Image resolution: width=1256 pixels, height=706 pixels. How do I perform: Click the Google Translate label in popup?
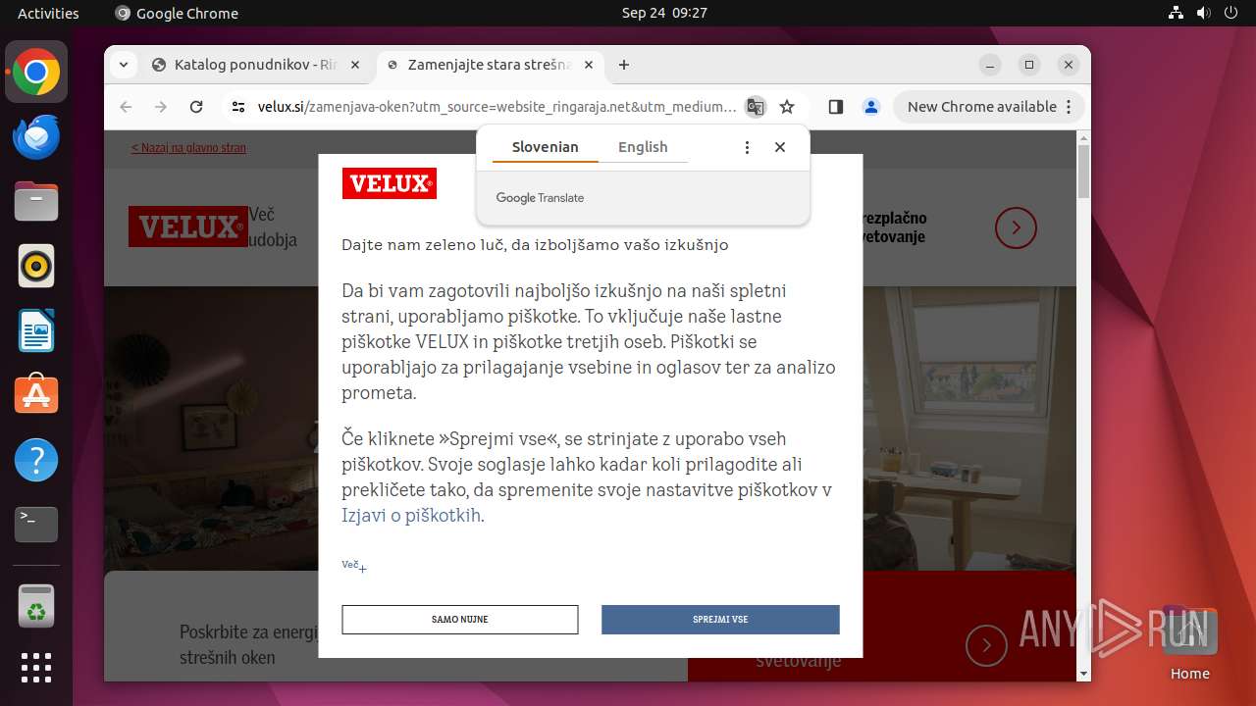(540, 198)
